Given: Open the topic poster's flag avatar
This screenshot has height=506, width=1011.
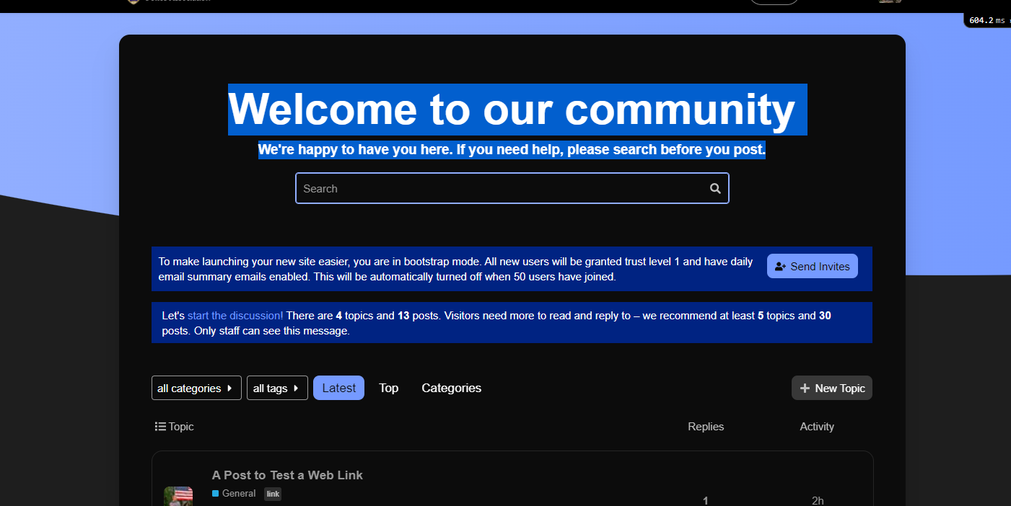Looking at the screenshot, I should (x=178, y=497).
